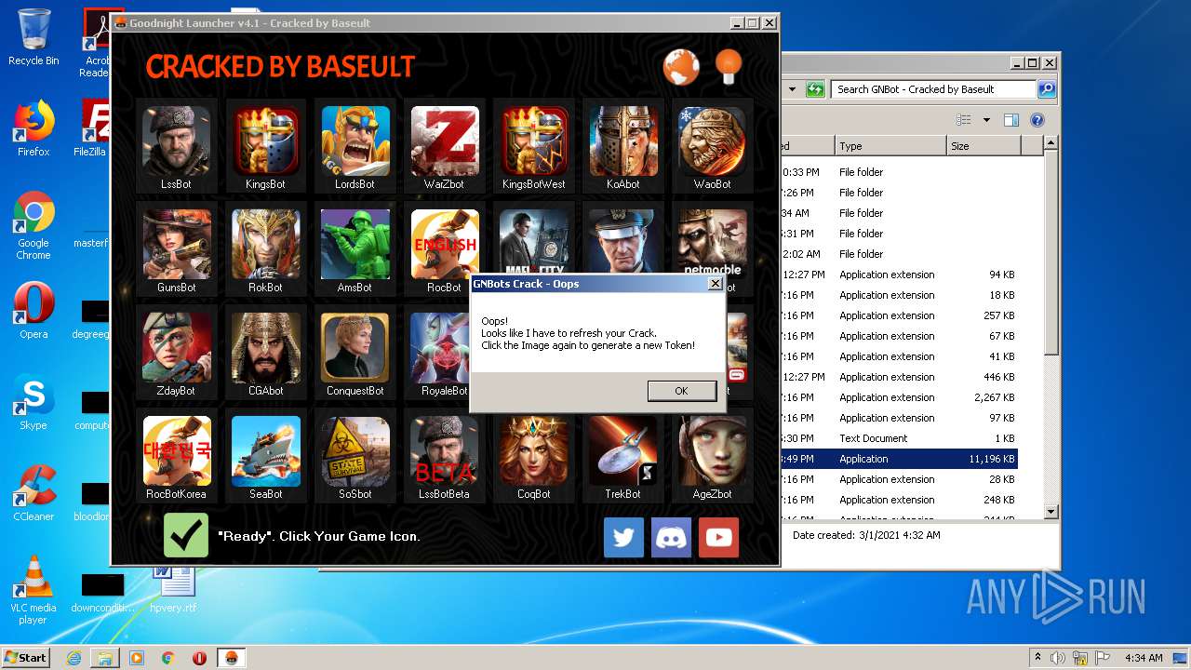
Task: Click the green Ready checkmark
Action: (x=186, y=535)
